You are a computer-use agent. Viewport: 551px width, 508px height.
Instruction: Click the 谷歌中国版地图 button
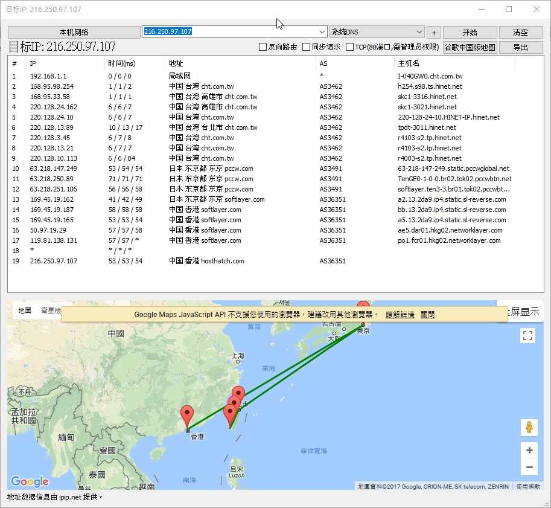point(470,47)
